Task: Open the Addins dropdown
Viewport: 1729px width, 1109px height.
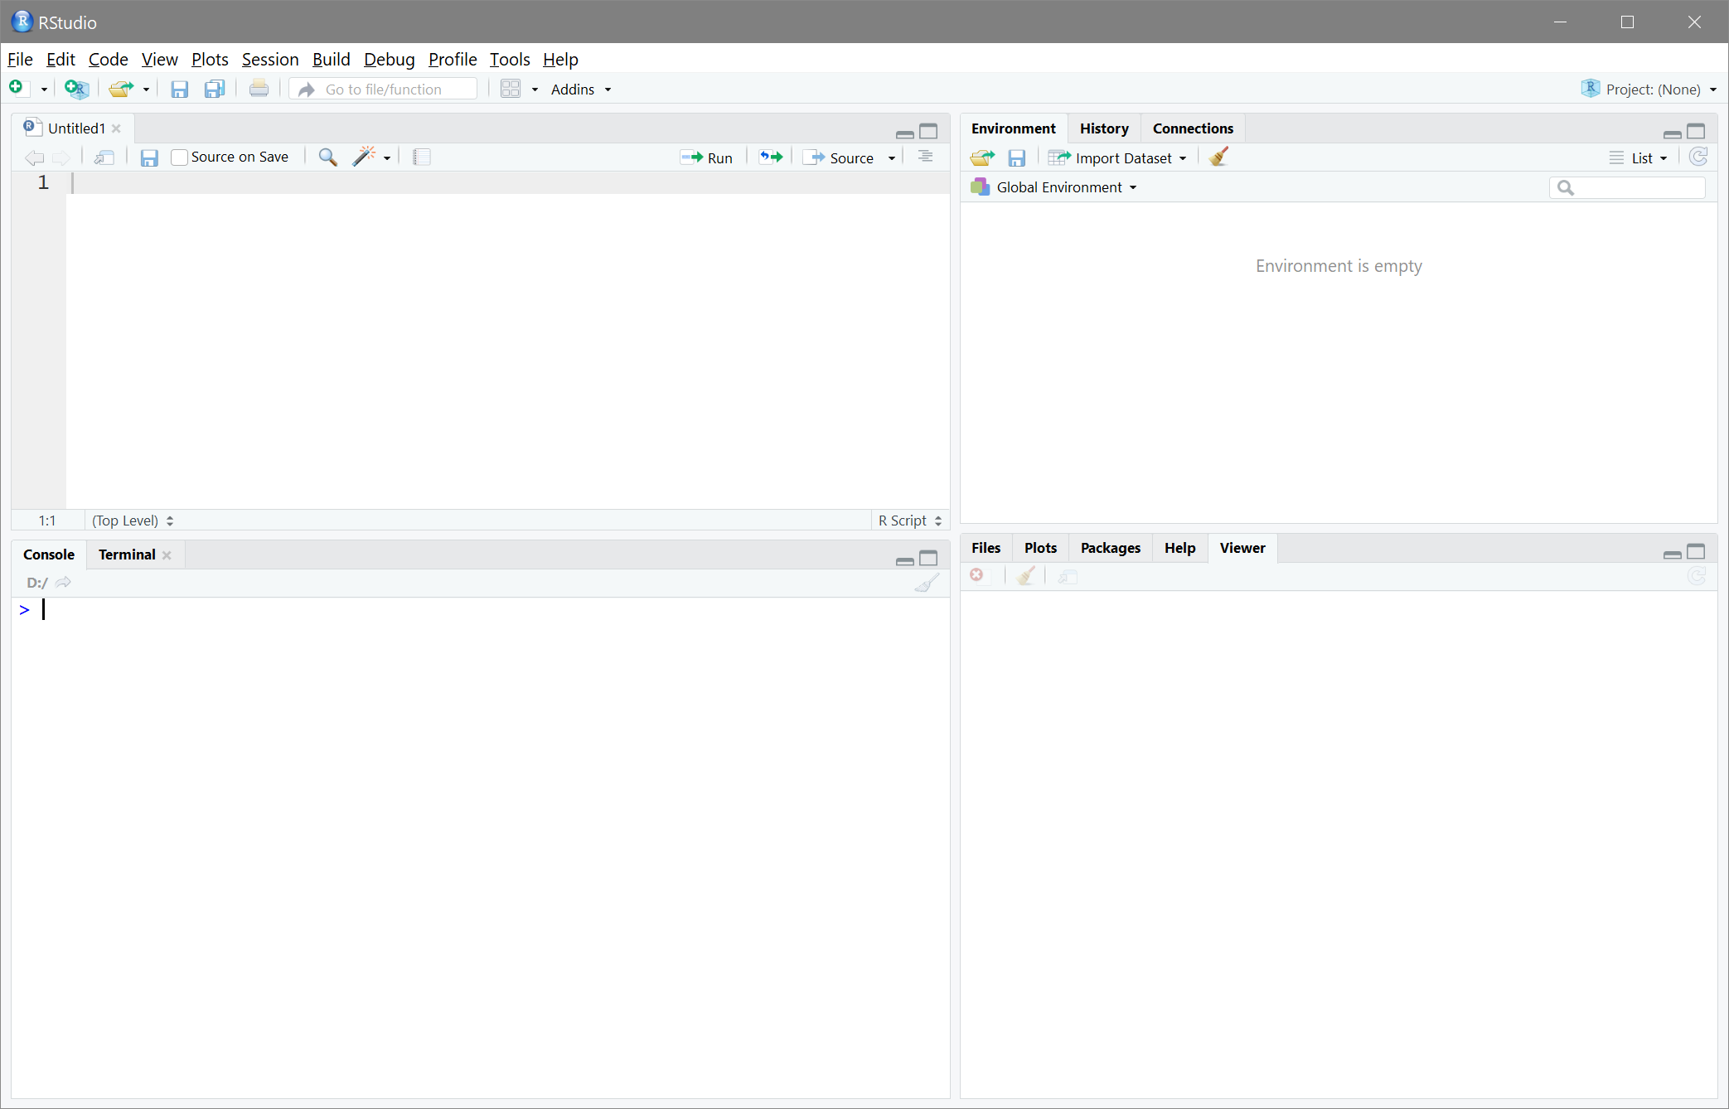Action: [x=580, y=89]
